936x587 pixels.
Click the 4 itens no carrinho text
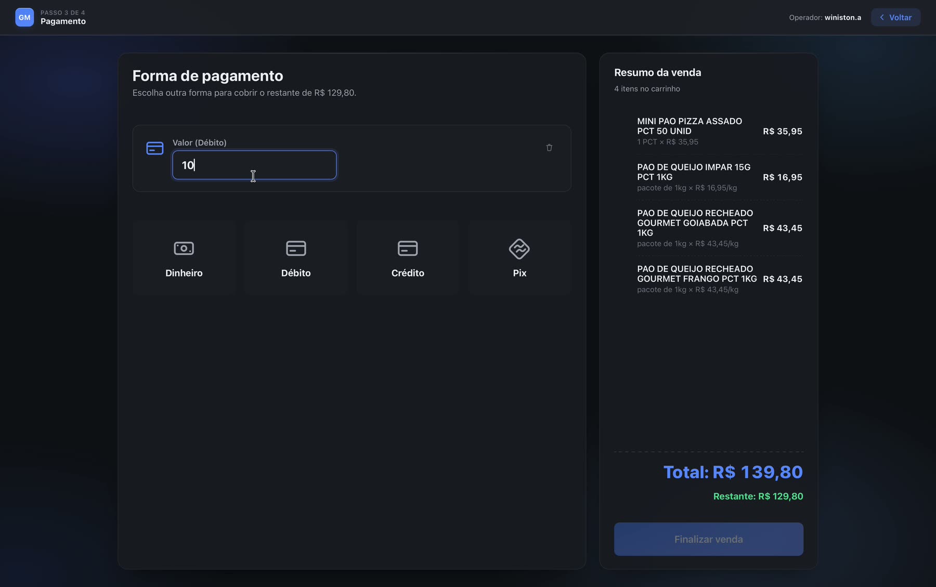click(x=647, y=89)
